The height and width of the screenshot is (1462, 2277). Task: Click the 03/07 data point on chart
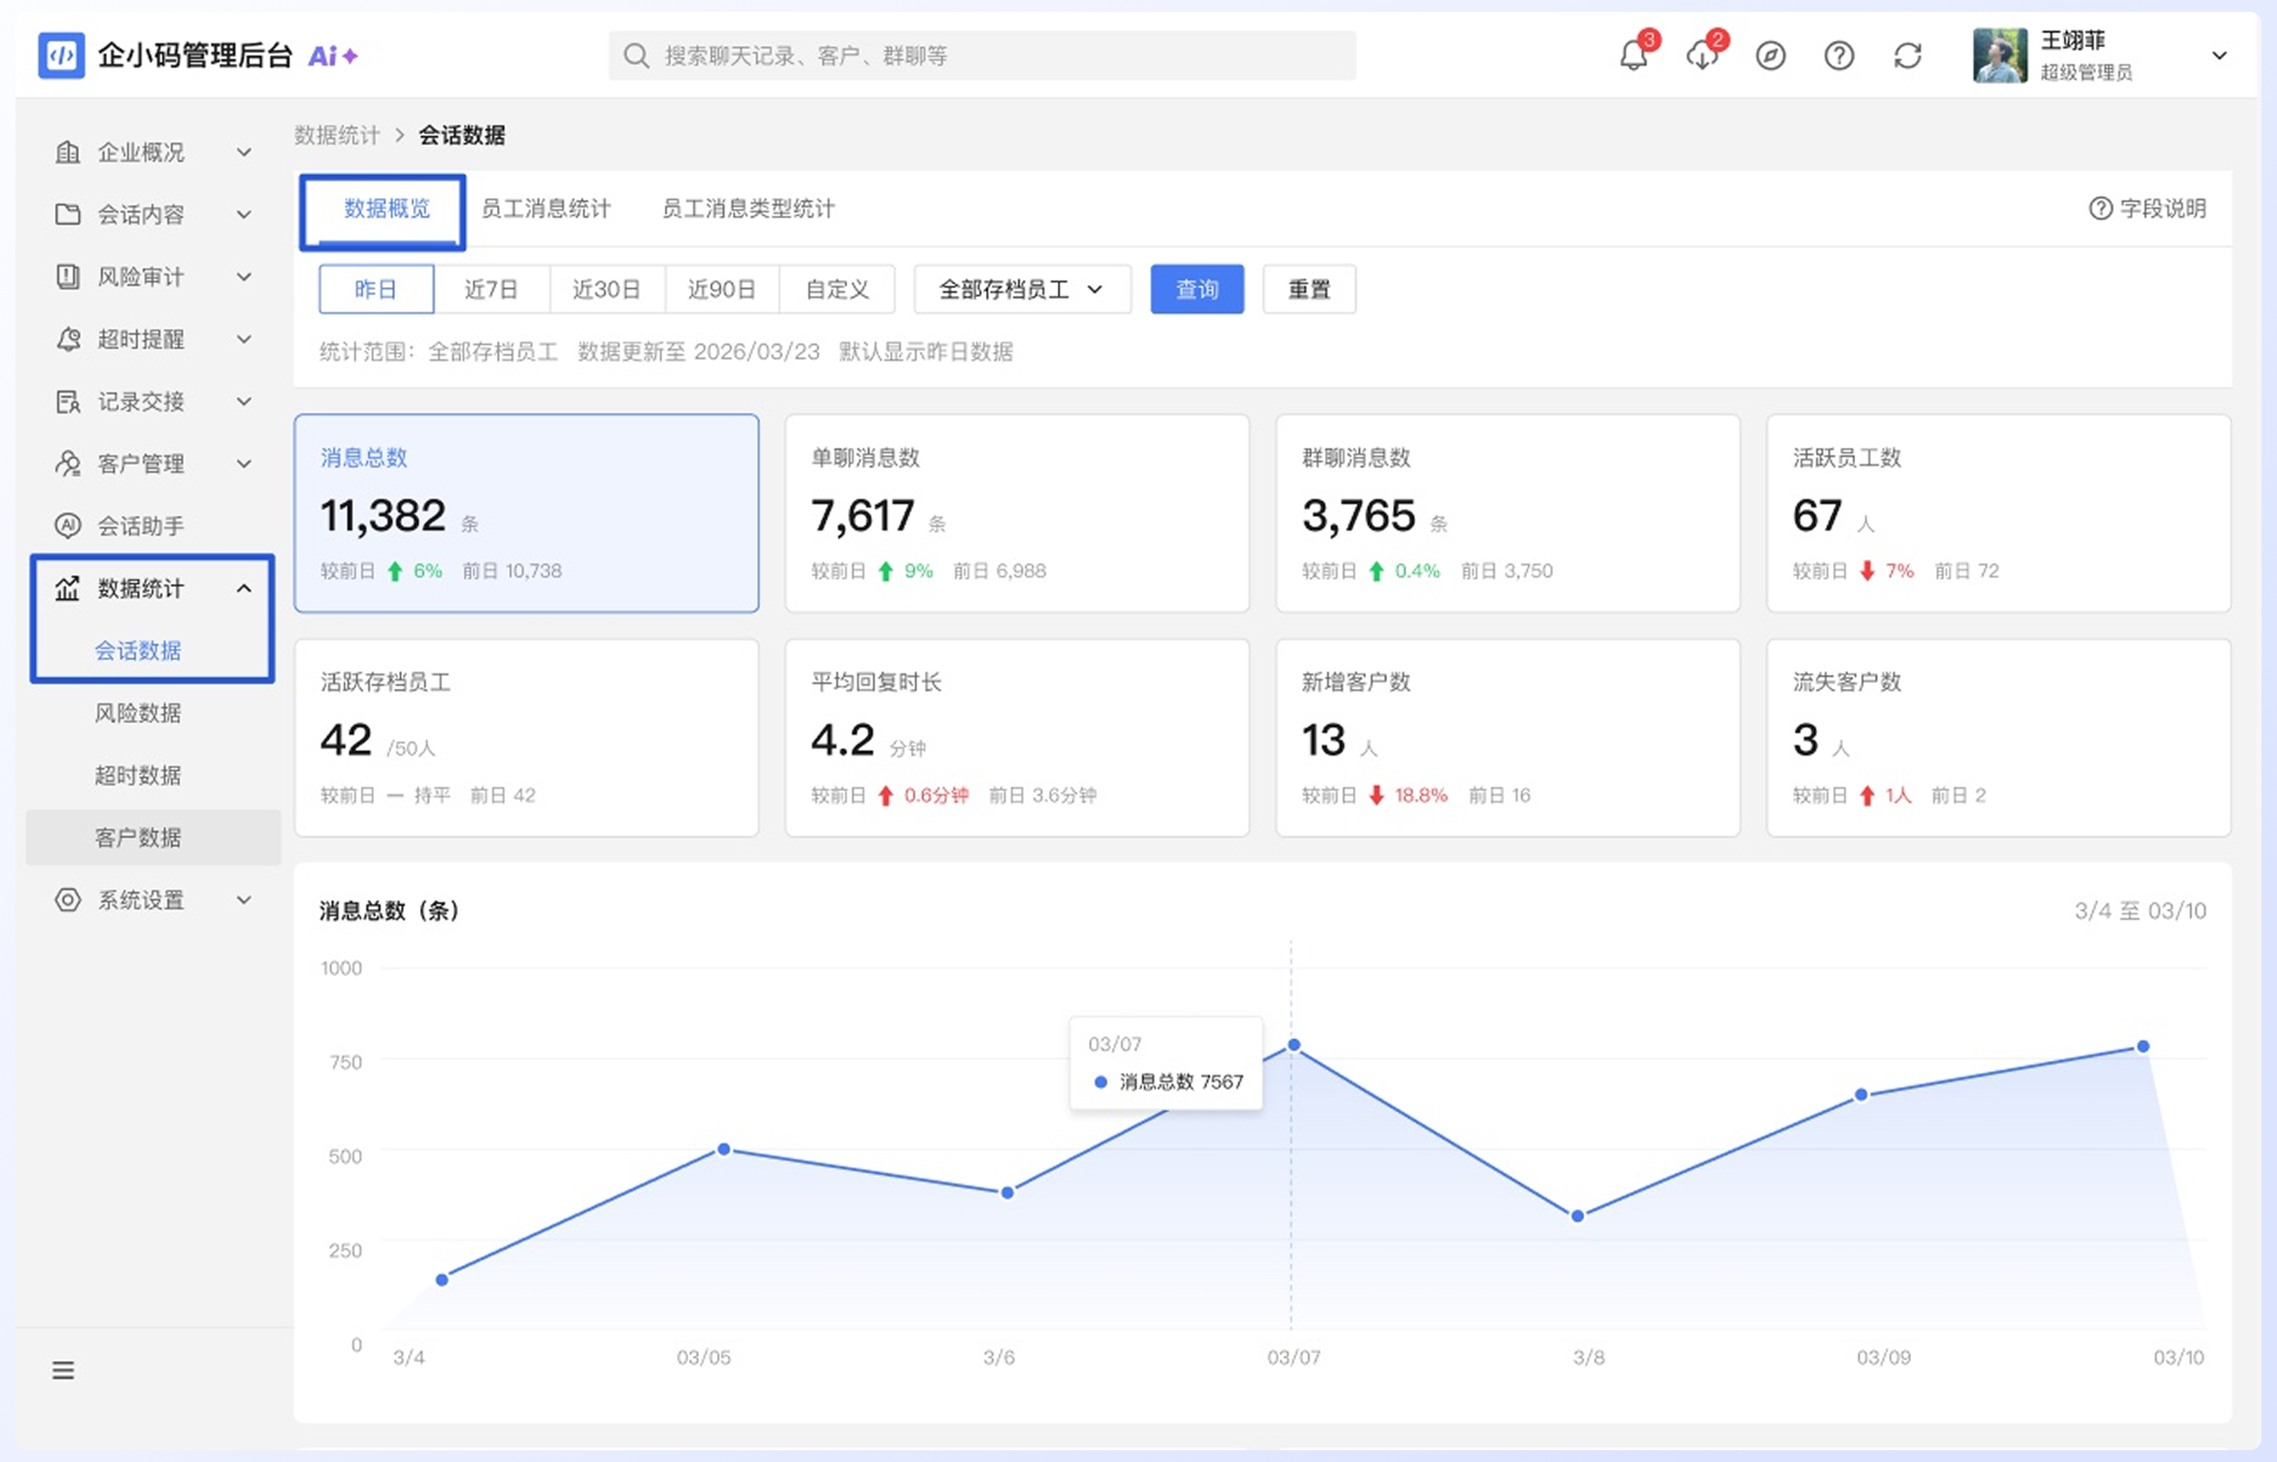[x=1293, y=1045]
